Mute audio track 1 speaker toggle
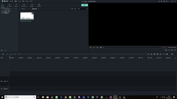Image resolution: width=177 pixels, height=99 pixels. coord(7,89)
